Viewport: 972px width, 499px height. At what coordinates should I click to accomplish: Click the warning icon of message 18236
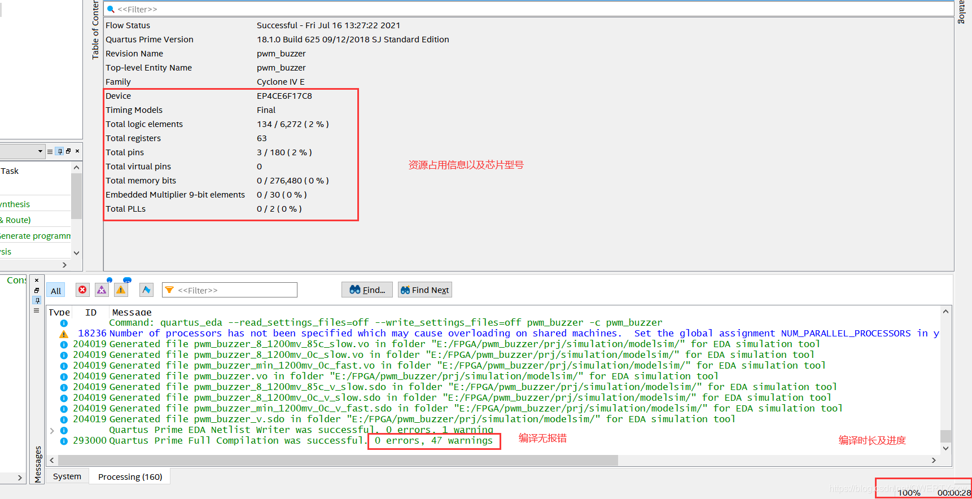pyautogui.click(x=64, y=334)
